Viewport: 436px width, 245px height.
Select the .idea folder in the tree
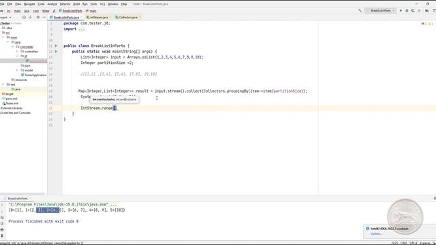point(7,28)
